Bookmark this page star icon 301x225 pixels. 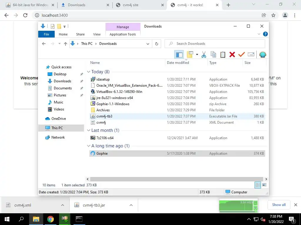[x=273, y=15]
